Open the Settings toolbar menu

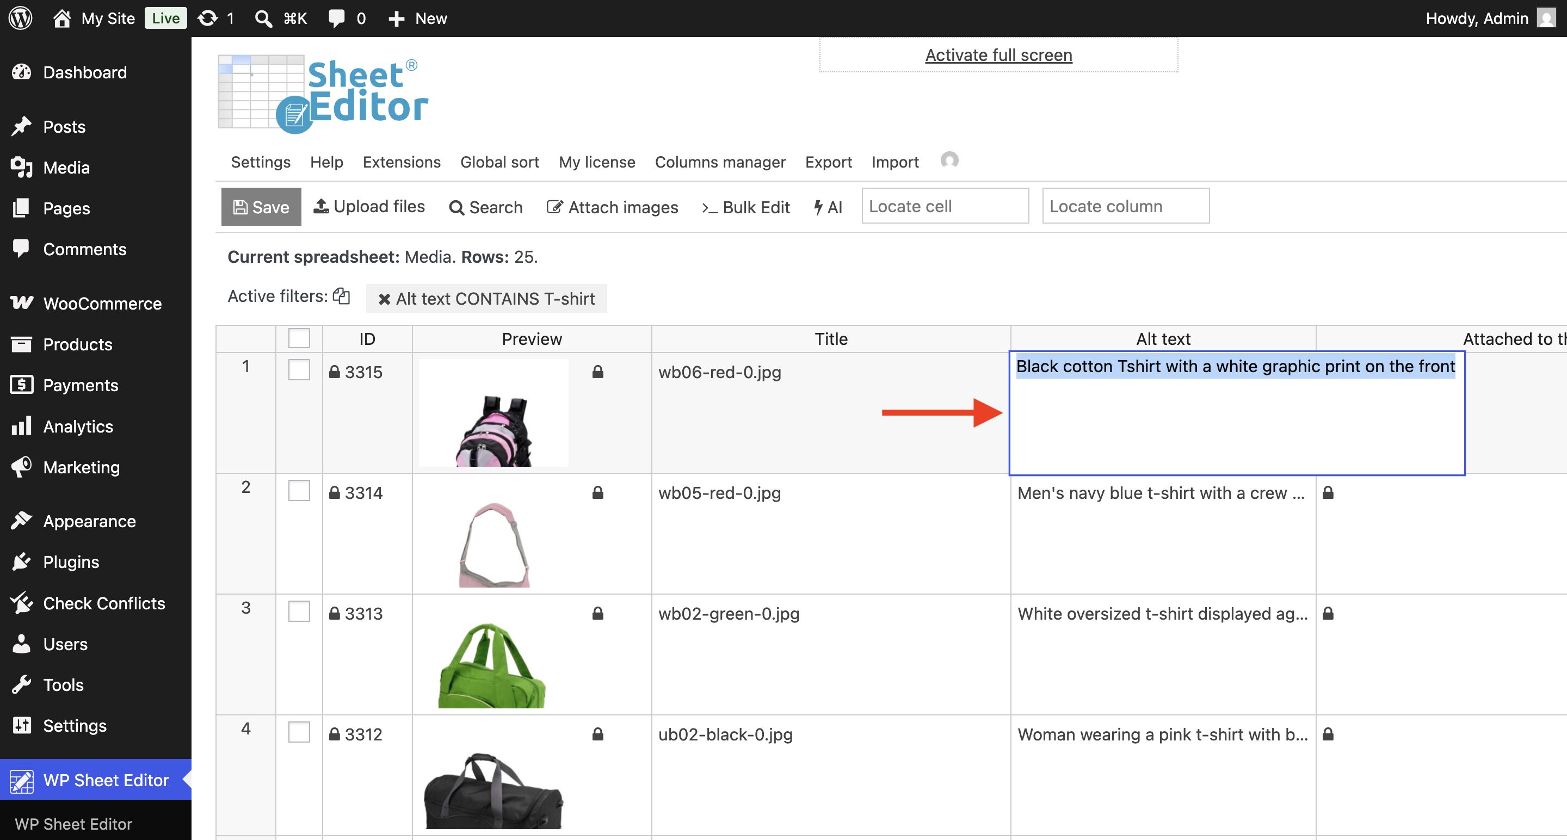coord(261,162)
